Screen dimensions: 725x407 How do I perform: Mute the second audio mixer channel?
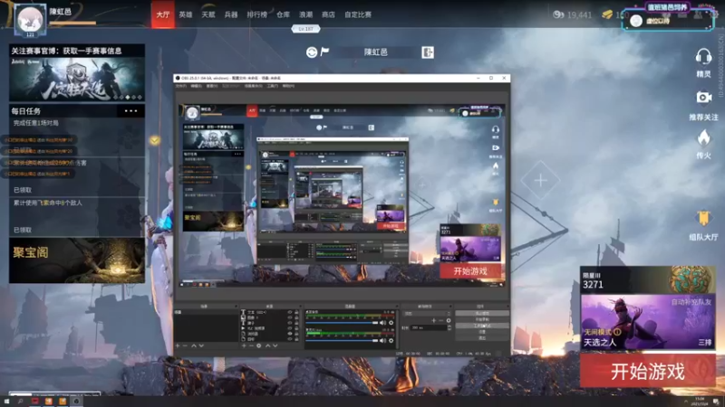tap(382, 341)
